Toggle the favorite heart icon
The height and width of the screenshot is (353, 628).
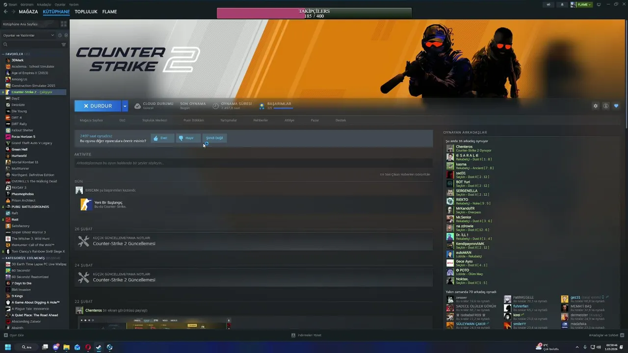click(x=616, y=106)
